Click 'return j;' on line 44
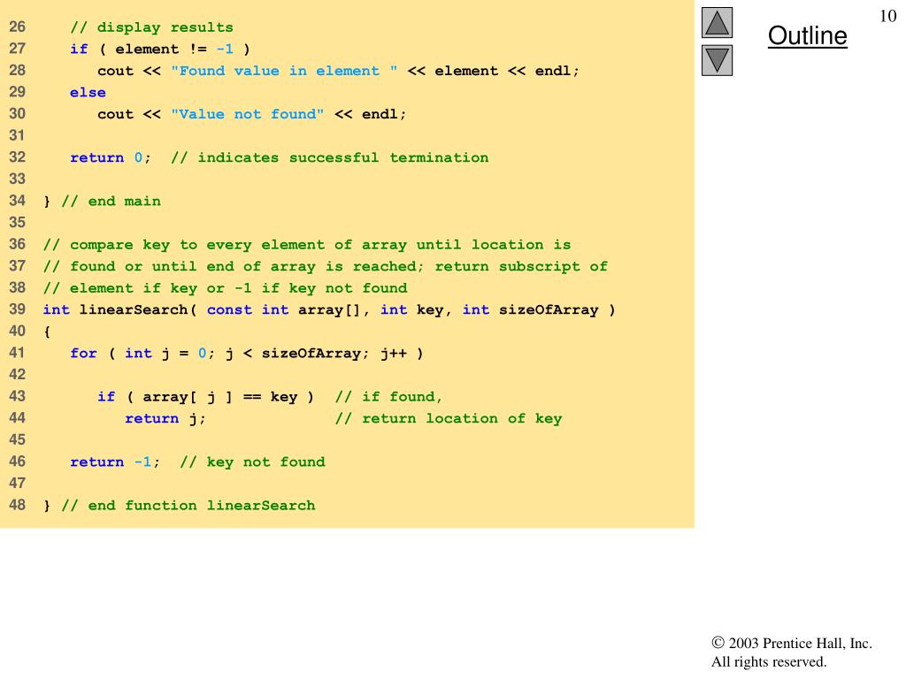This screenshot has height=679, width=906. [165, 418]
